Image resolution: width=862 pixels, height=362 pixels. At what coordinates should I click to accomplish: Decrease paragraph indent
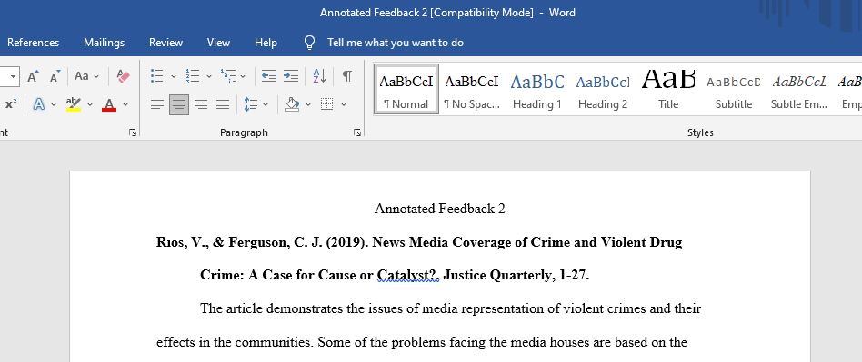coord(269,76)
